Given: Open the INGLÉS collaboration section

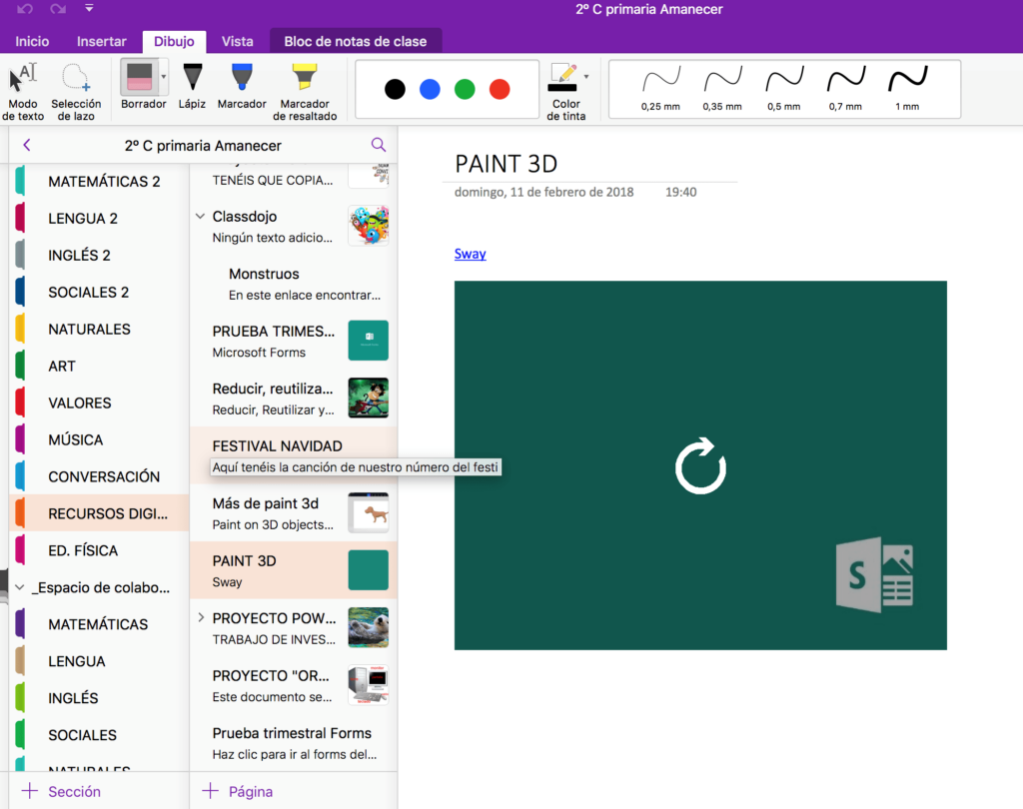Looking at the screenshot, I should (x=99, y=698).
